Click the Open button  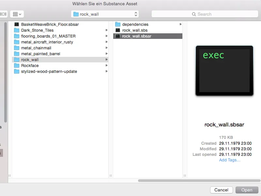coord(247,190)
